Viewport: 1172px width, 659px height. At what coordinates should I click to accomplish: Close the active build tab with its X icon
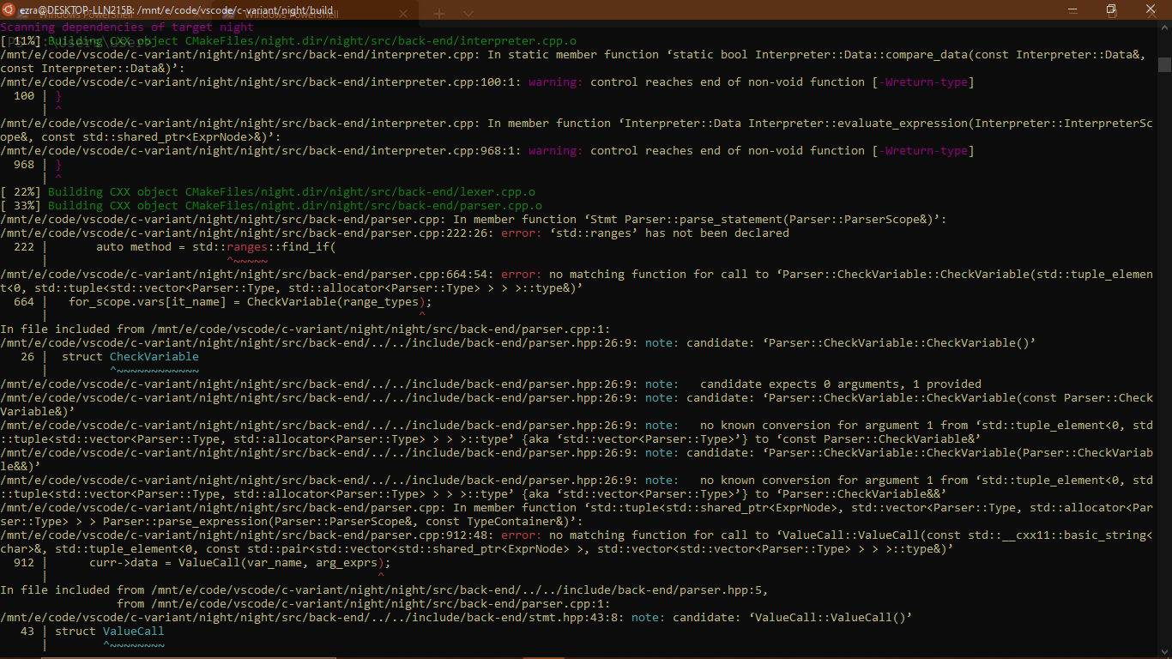tap(403, 14)
